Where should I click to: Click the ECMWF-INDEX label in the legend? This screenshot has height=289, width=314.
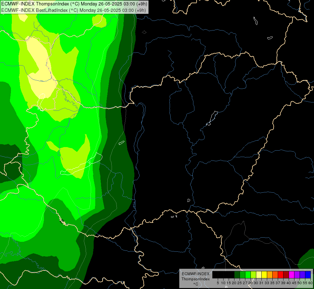click(x=196, y=274)
